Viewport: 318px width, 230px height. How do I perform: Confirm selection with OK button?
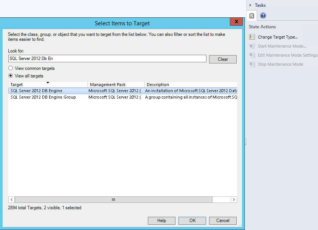pyautogui.click(x=192, y=221)
